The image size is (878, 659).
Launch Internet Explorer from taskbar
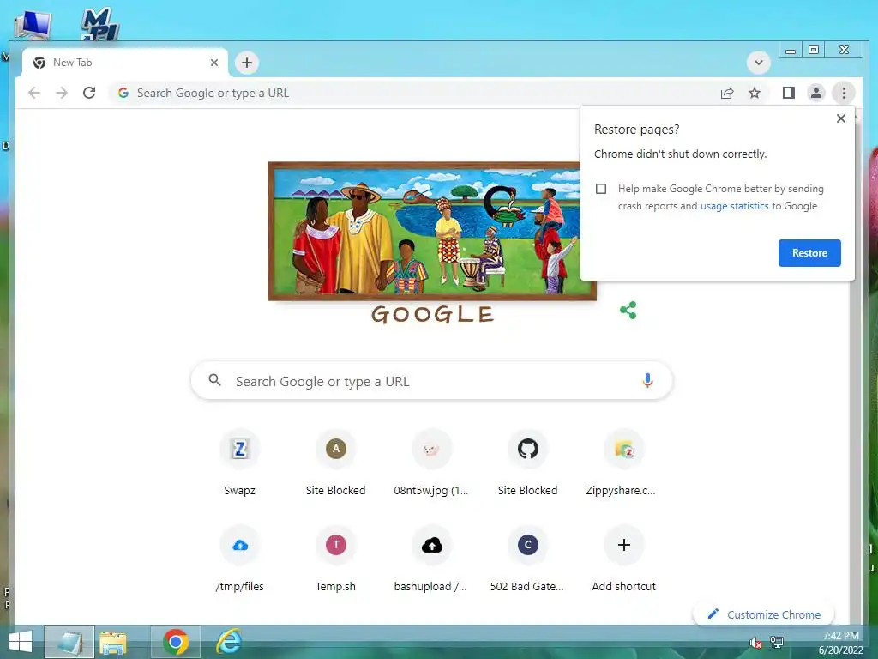click(x=229, y=642)
